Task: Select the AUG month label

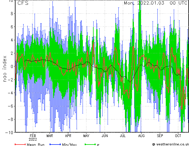Action: (x=141, y=136)
